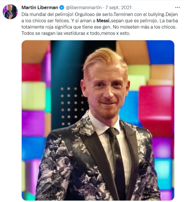This screenshot has width=184, height=202.
Task: Click the blue block at photo's upper right corner
Action: click(160, 52)
